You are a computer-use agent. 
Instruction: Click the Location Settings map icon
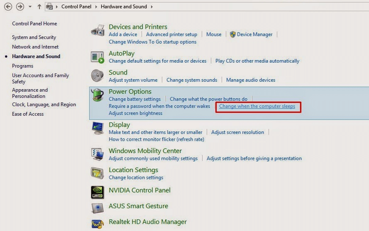(98, 173)
